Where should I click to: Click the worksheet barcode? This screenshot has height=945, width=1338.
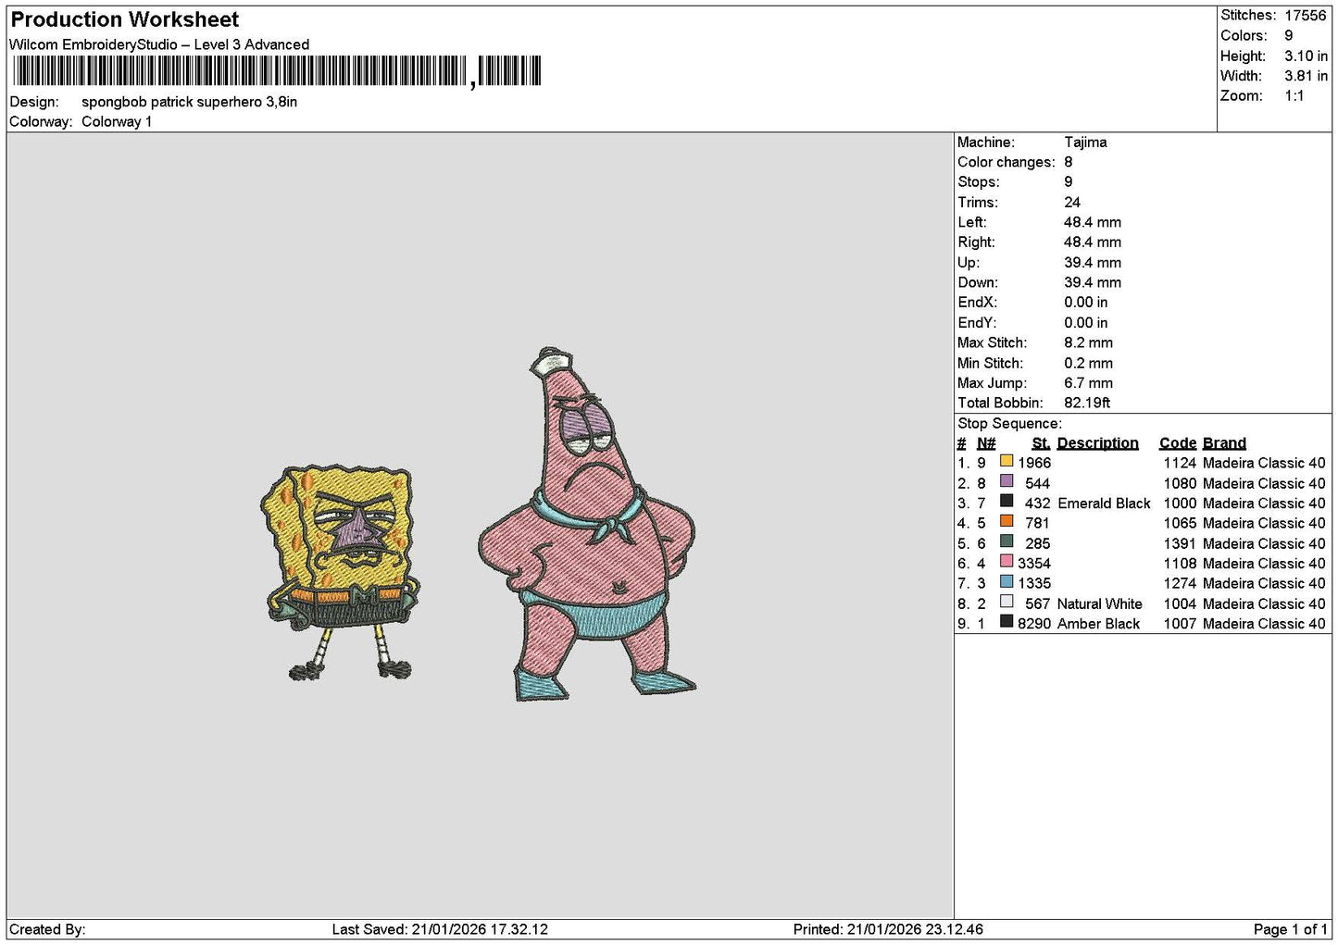[277, 71]
